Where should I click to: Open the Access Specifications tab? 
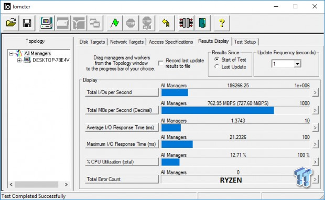point(171,42)
